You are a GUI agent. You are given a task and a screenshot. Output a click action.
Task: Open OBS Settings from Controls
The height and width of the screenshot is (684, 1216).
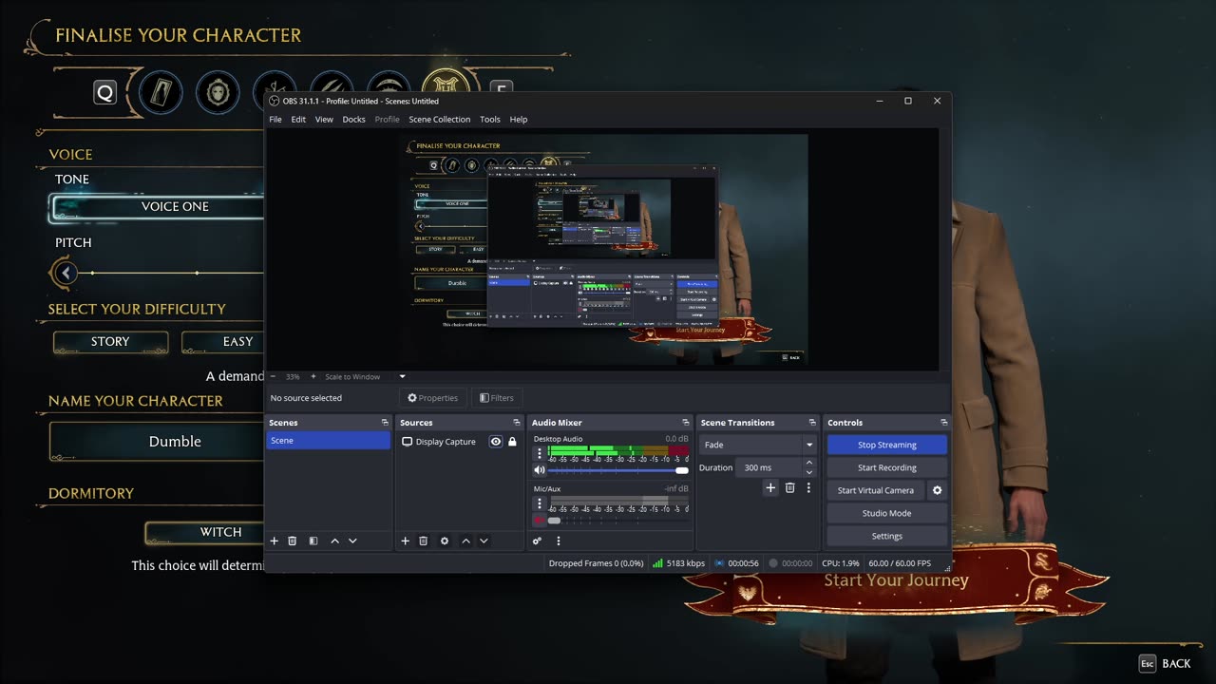point(887,536)
